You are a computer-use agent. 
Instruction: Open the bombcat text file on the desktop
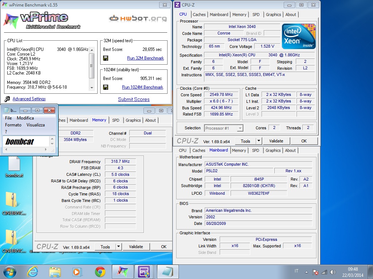(x=14, y=166)
